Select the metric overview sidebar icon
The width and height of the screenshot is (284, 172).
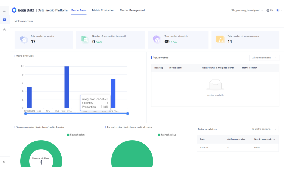point(4,20)
